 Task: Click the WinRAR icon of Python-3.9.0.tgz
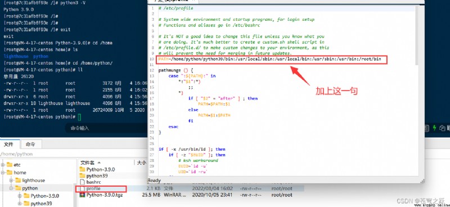[x=82, y=195]
